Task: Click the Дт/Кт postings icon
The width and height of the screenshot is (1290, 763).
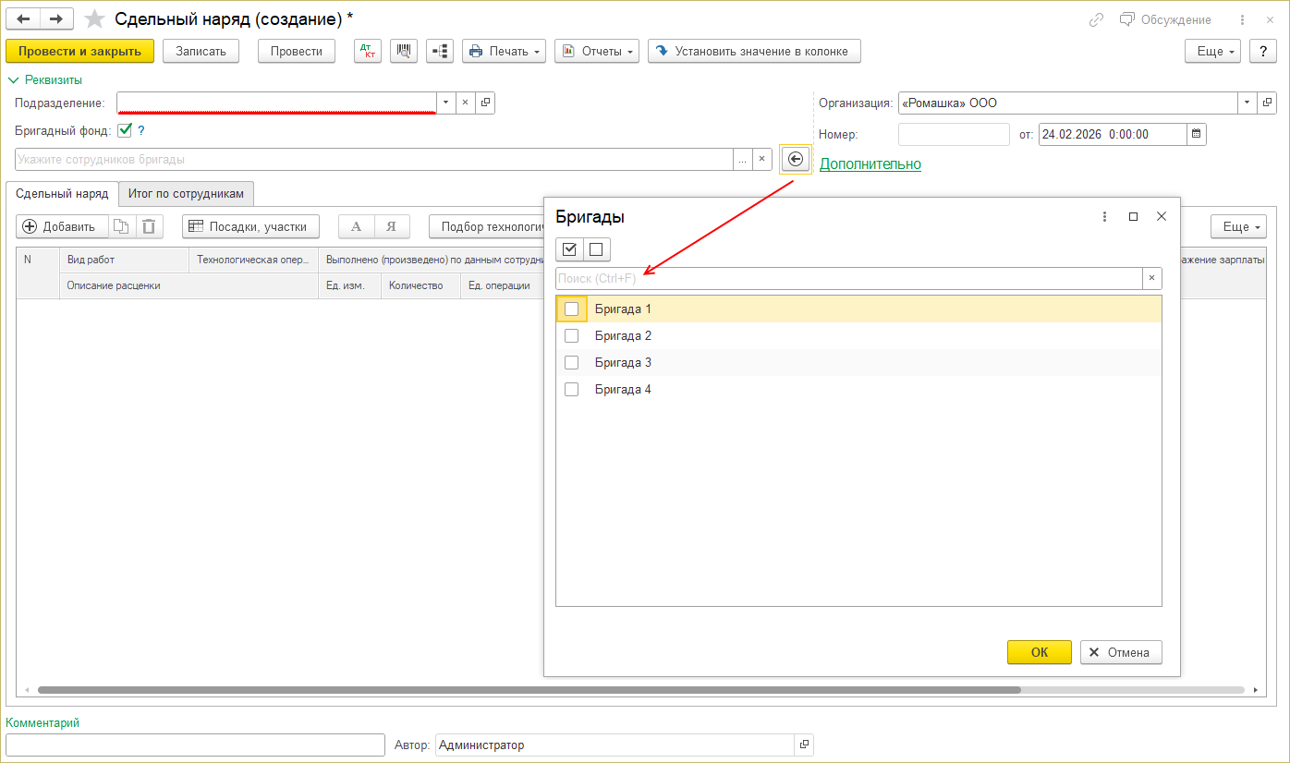Action: coord(368,52)
